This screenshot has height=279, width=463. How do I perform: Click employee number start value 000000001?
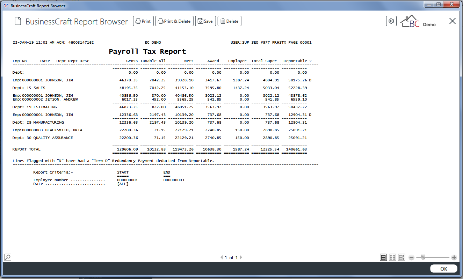128,180
